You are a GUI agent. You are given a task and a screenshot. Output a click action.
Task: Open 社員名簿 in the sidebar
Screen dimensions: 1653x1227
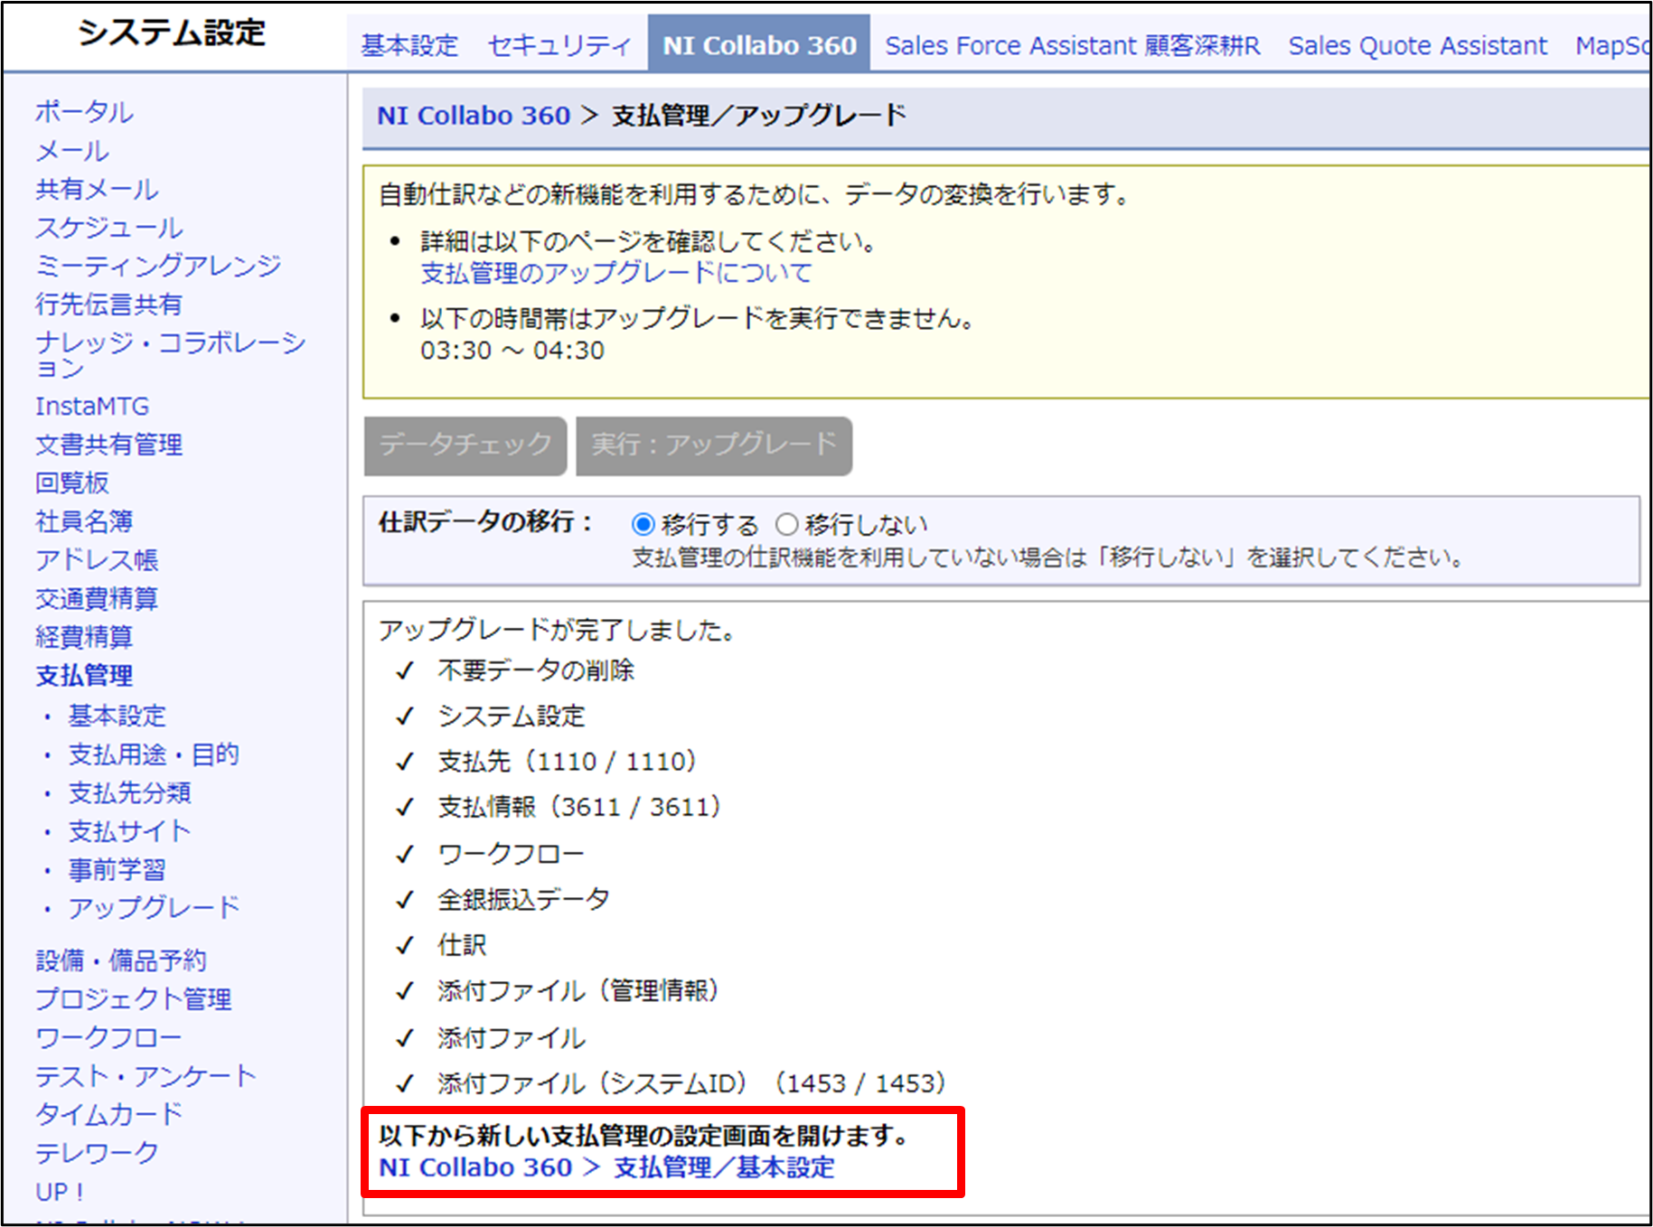(84, 521)
